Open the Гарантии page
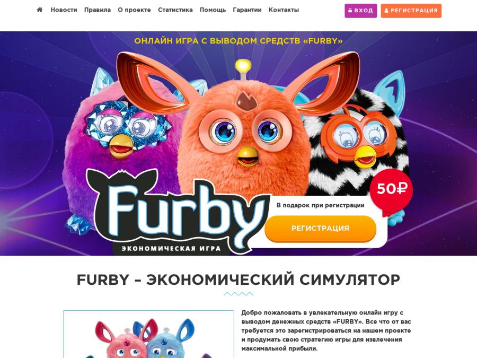Screen dimensions: 477x358 coord(247,10)
